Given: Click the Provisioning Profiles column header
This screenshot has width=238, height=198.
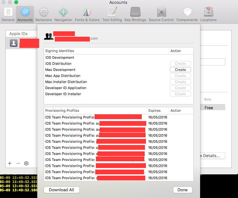Looking at the screenshot, I should (x=95, y=110).
